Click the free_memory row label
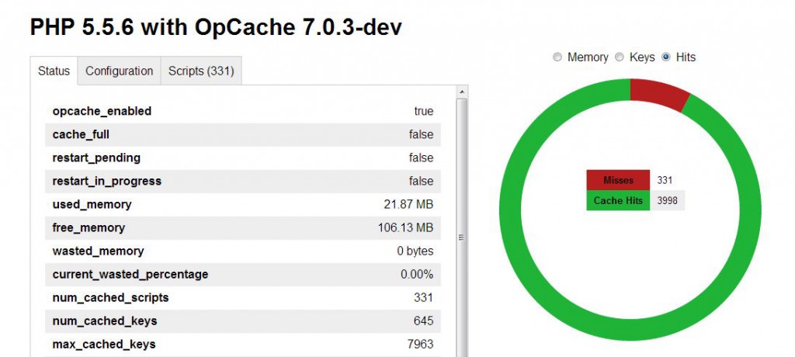Viewport: 795px width, 357px height. 89,227
